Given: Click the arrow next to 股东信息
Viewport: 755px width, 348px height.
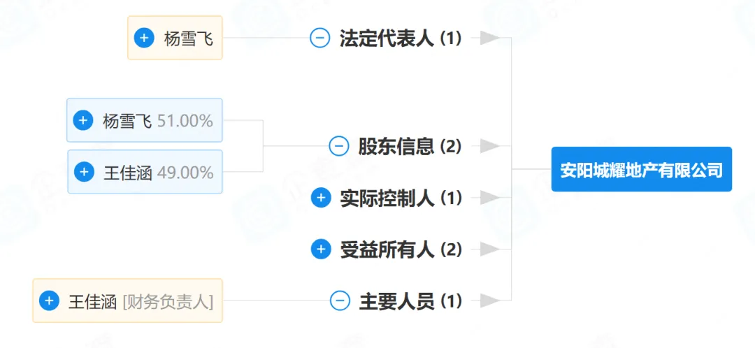Looking at the screenshot, I should [489, 146].
